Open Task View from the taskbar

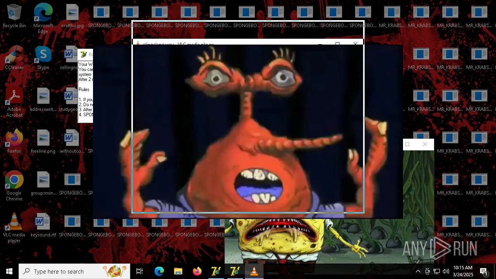pos(139,271)
